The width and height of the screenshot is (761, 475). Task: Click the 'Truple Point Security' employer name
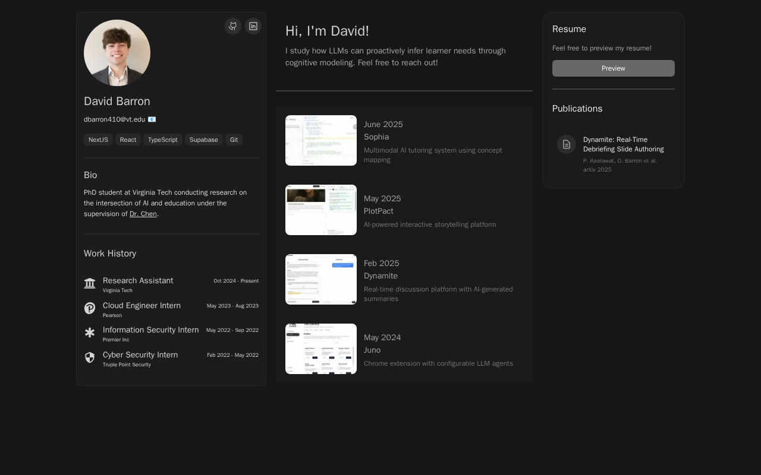[127, 365]
